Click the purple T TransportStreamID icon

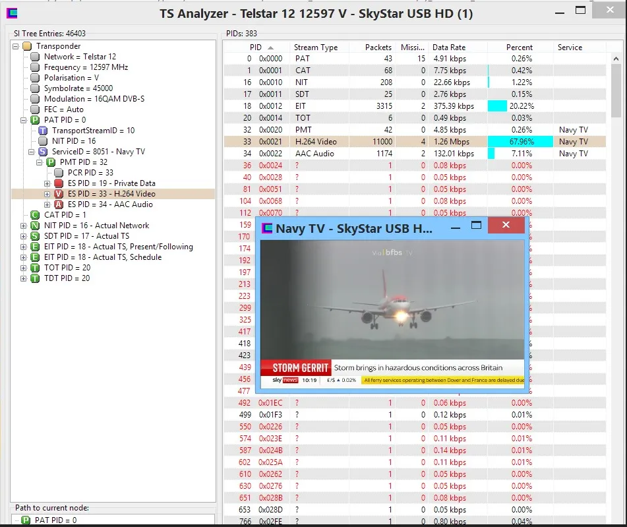[x=43, y=131]
